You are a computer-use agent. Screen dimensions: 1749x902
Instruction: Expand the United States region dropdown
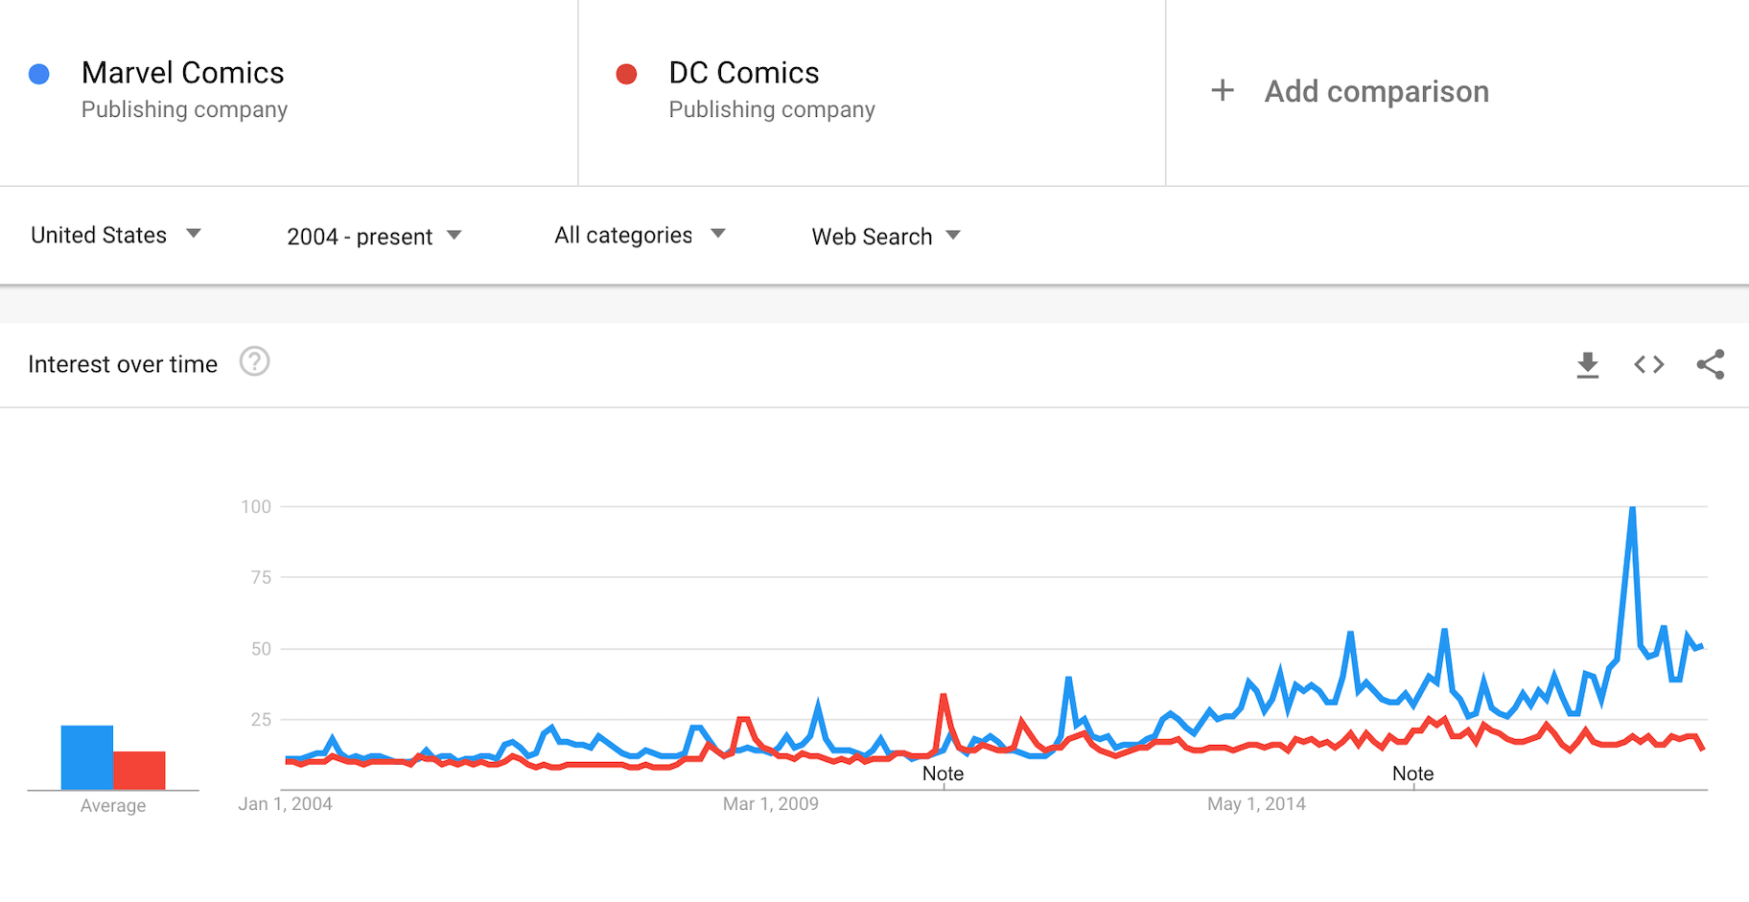coord(116,235)
